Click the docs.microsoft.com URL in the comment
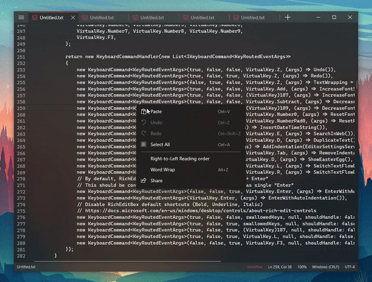372x282 pixels. (200, 211)
